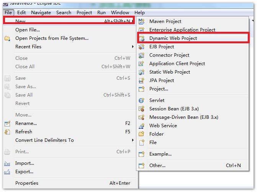Expand Convert Line Delimiters To submenu

133,140
